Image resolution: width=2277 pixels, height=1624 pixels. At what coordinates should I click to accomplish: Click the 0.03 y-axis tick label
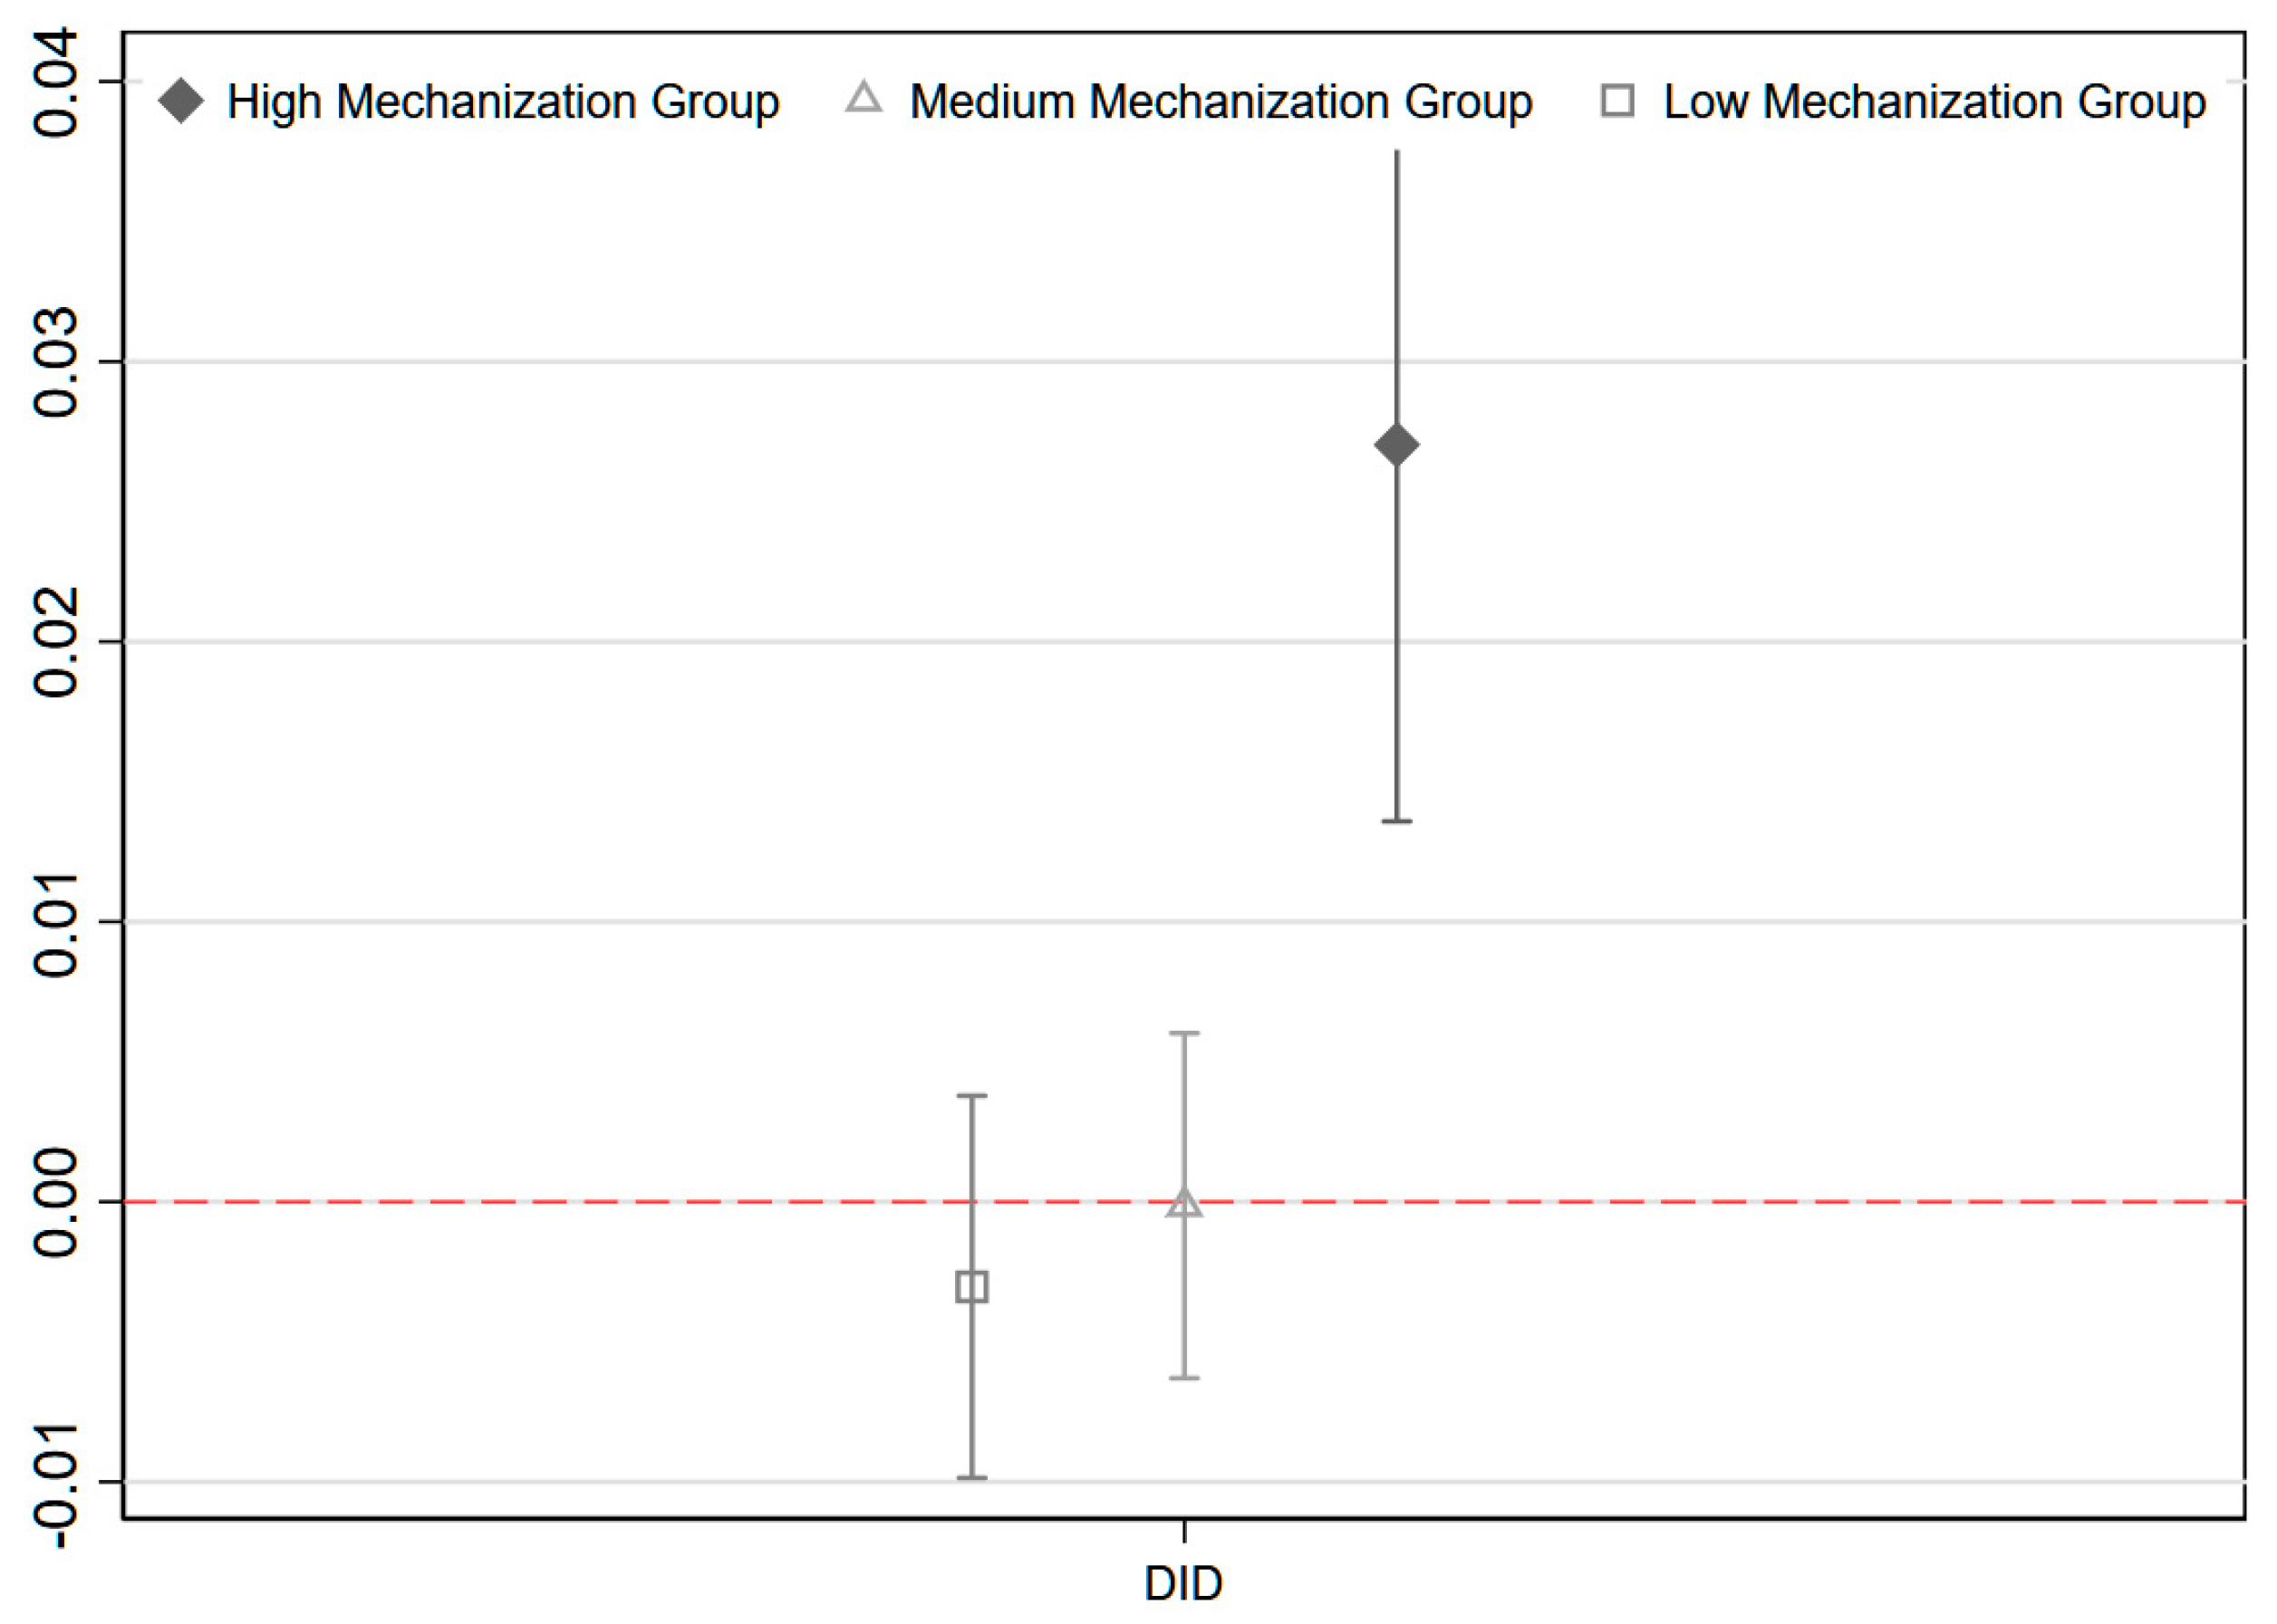coord(55,362)
